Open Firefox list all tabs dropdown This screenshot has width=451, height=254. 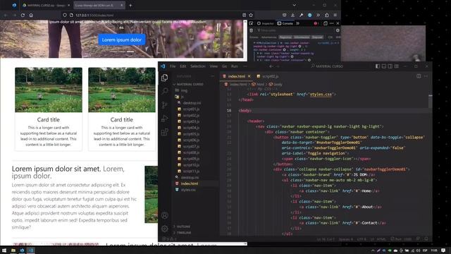point(294,5)
